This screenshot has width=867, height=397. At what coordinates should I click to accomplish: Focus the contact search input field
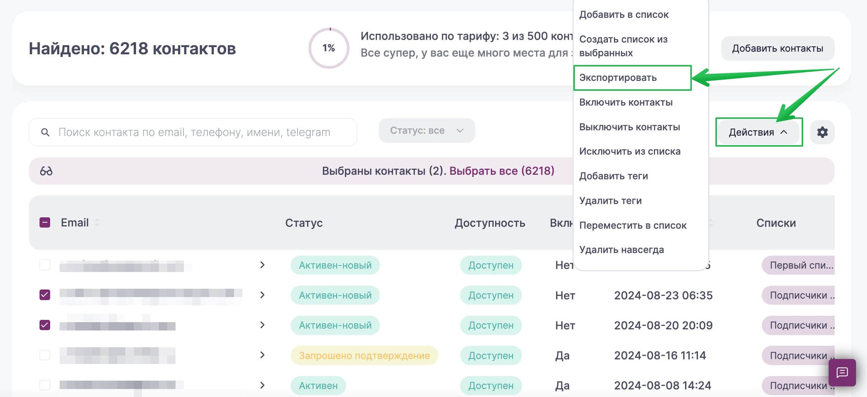(x=193, y=132)
